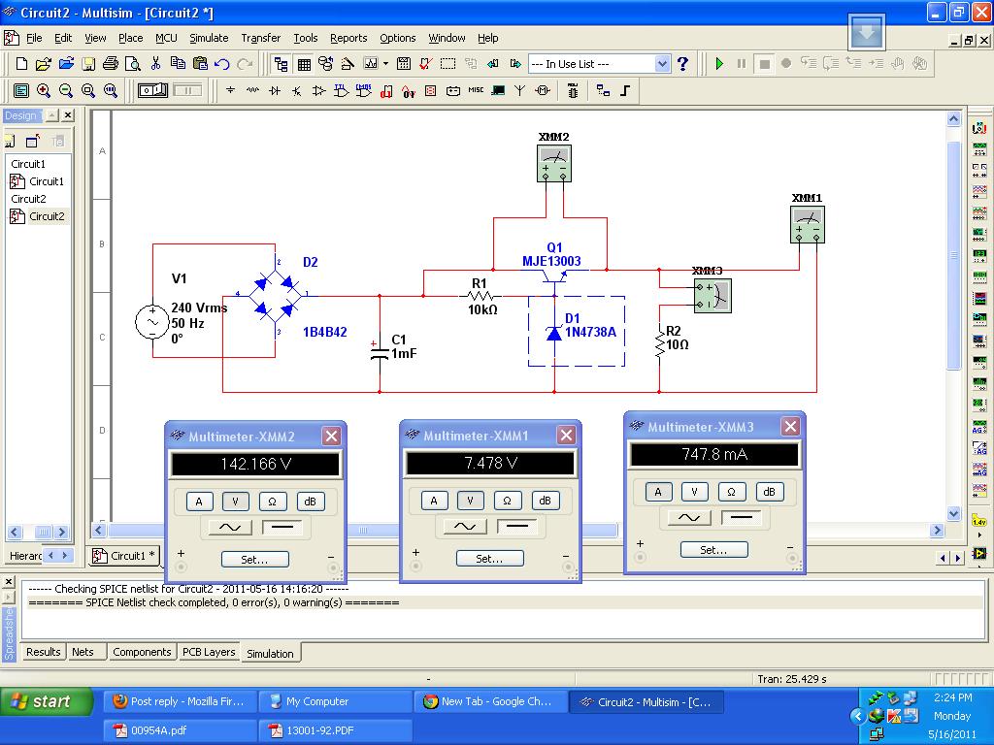Viewport: 994px width, 745px height.
Task: Select voltmeter V mode on Multimeter-XMM2
Action: (235, 502)
